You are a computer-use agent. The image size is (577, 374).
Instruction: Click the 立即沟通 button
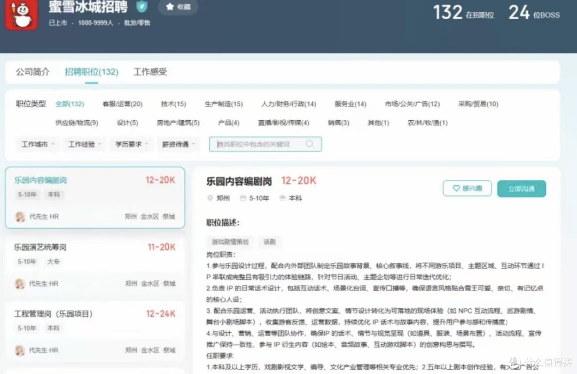521,189
